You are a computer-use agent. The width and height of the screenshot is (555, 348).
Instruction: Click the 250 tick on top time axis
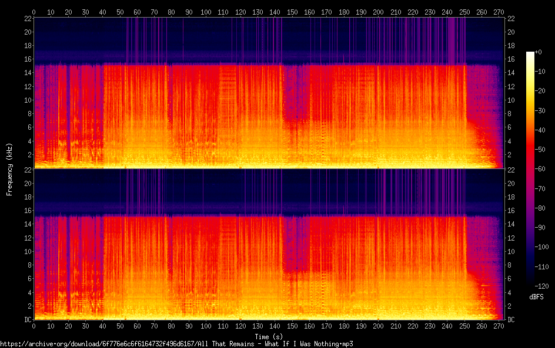point(464,11)
